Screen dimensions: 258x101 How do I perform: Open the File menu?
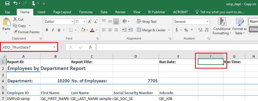[x=7, y=12]
